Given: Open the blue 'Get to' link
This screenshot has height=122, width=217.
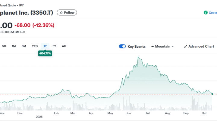Looking at the screenshot, I should (213, 13).
